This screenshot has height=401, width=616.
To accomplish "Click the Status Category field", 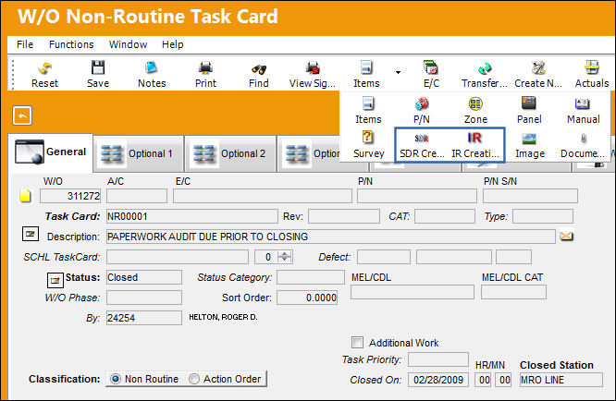I will point(311,277).
